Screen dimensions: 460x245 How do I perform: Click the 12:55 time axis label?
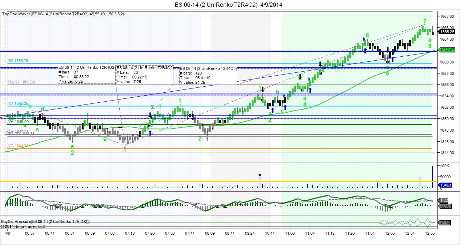(430, 233)
